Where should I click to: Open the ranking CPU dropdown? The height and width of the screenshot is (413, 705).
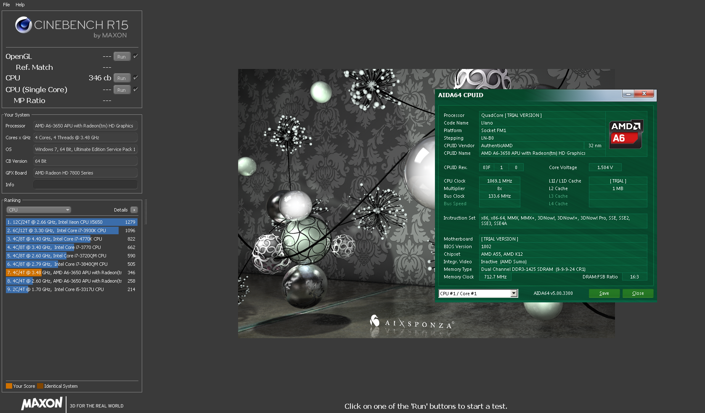coord(38,210)
